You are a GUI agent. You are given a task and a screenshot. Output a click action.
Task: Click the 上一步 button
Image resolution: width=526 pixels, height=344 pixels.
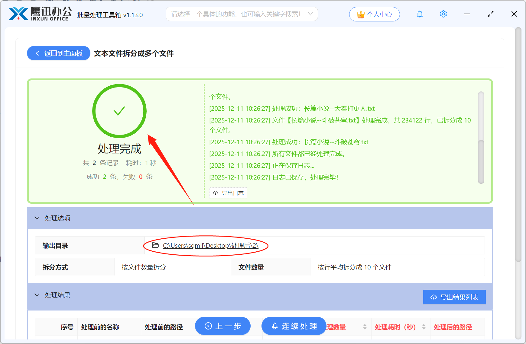coord(222,326)
